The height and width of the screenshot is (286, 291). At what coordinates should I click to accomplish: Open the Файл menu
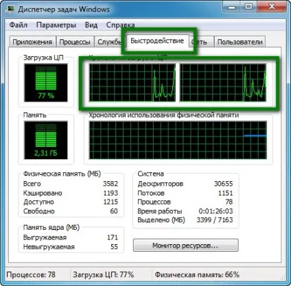click(x=19, y=25)
